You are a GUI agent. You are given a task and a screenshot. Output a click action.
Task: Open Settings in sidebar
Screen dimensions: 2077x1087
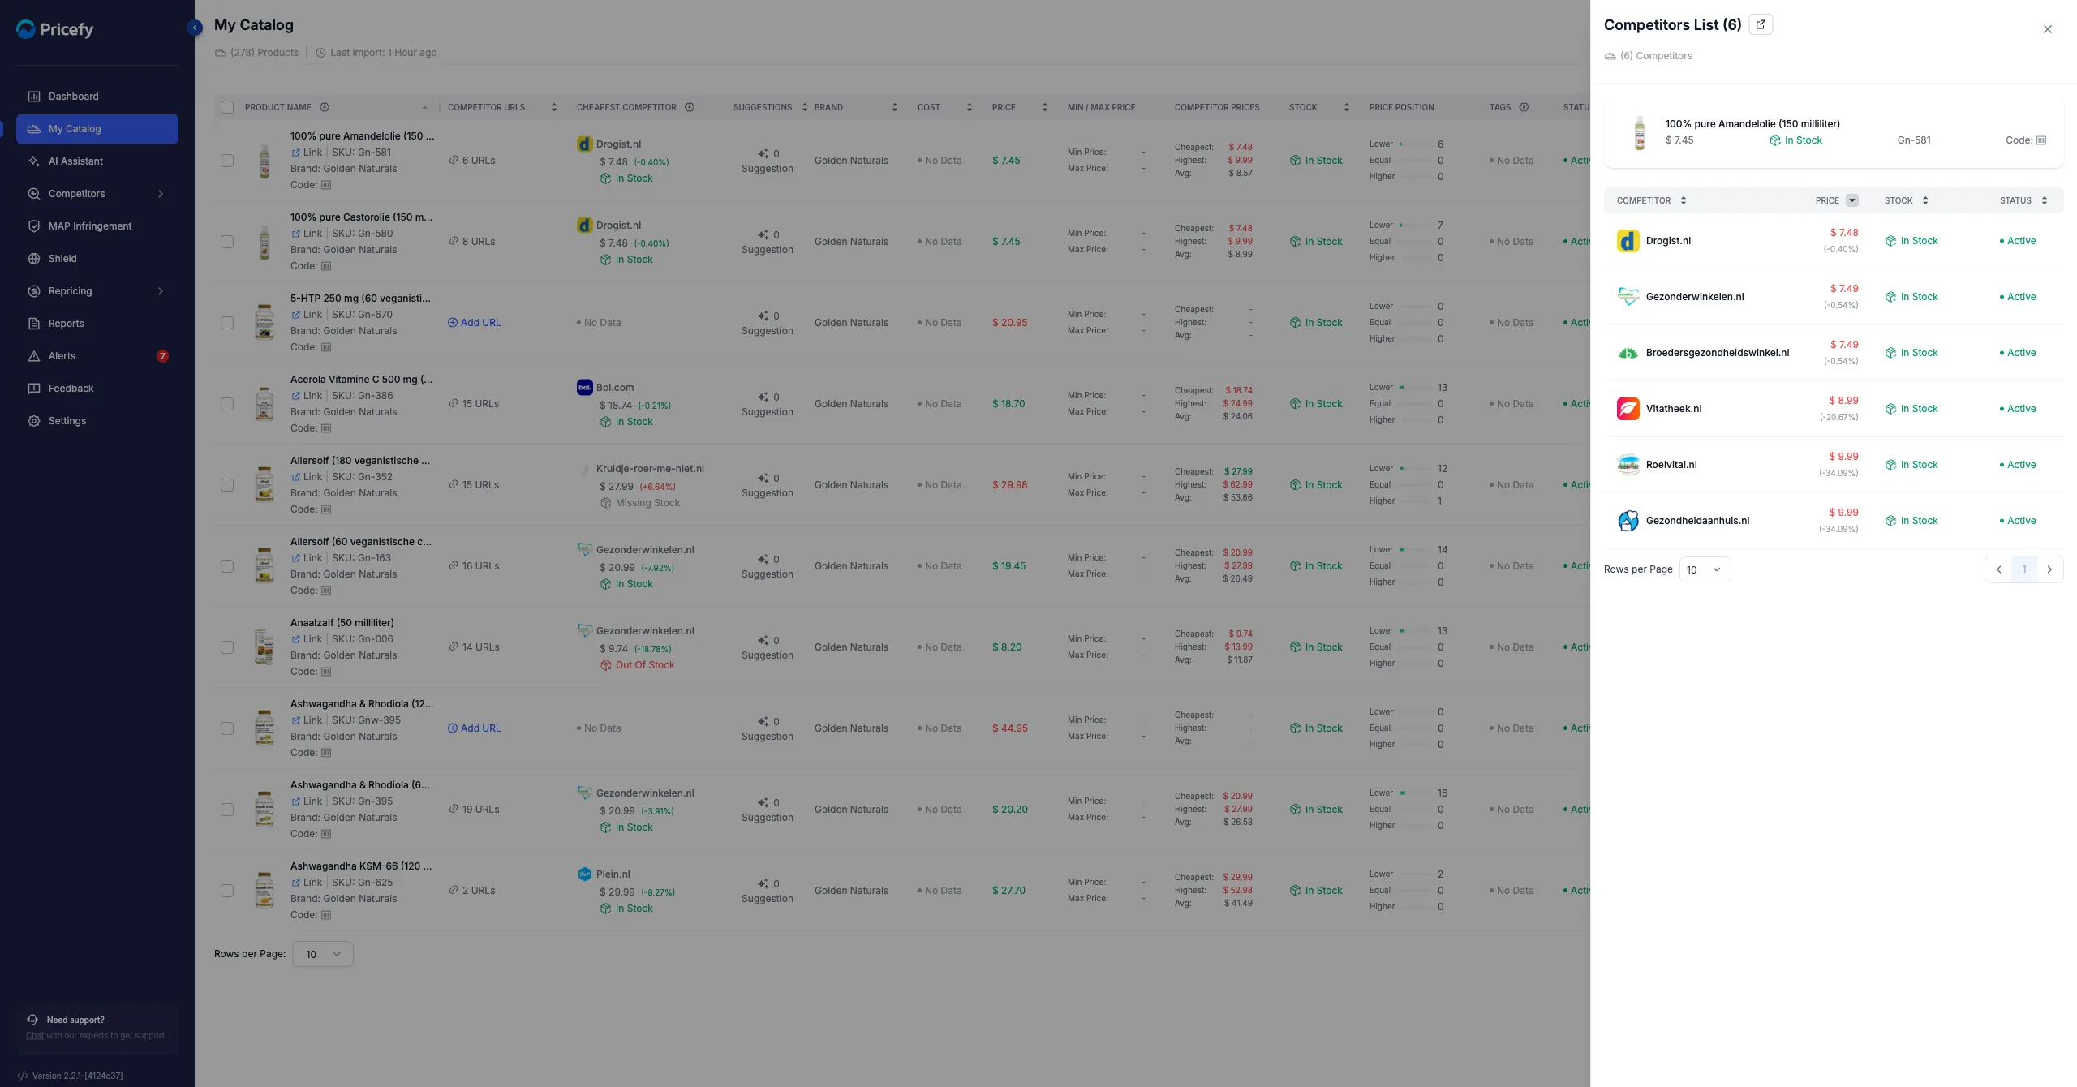point(97,421)
